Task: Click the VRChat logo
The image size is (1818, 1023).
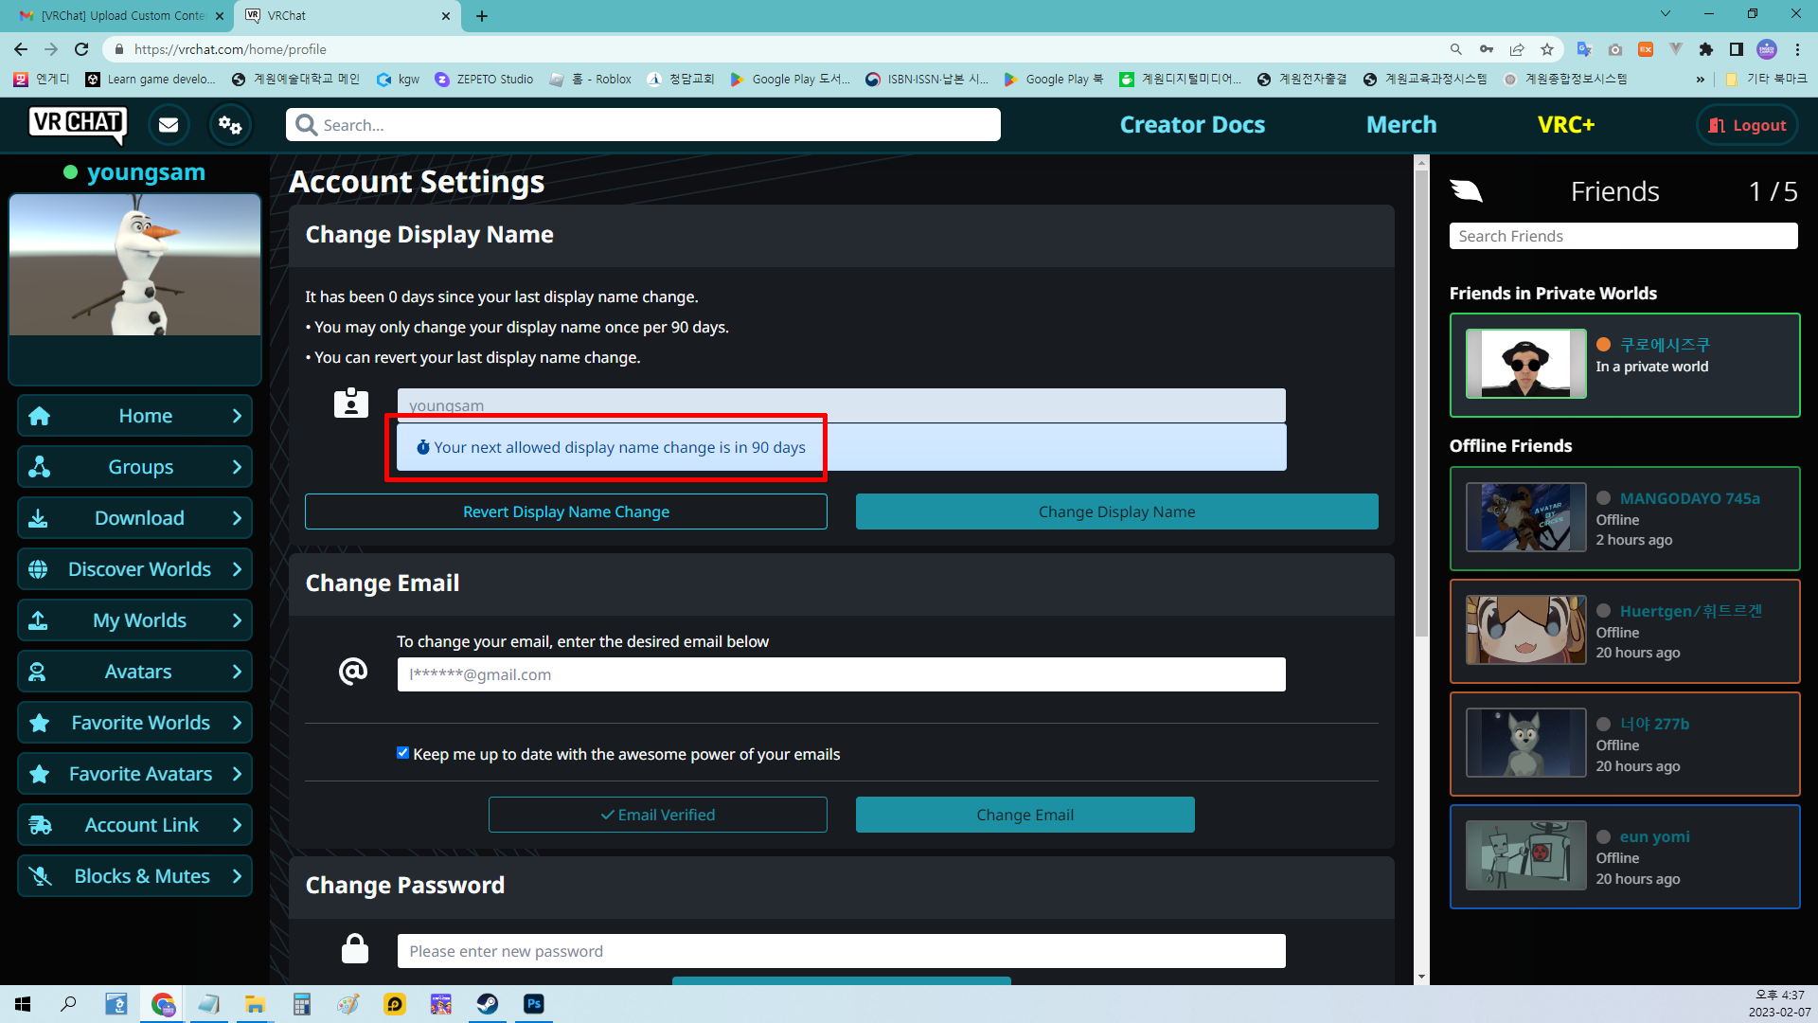Action: pos(78,124)
